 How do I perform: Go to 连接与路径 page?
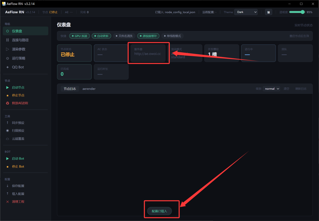pyautogui.click(x=20, y=40)
